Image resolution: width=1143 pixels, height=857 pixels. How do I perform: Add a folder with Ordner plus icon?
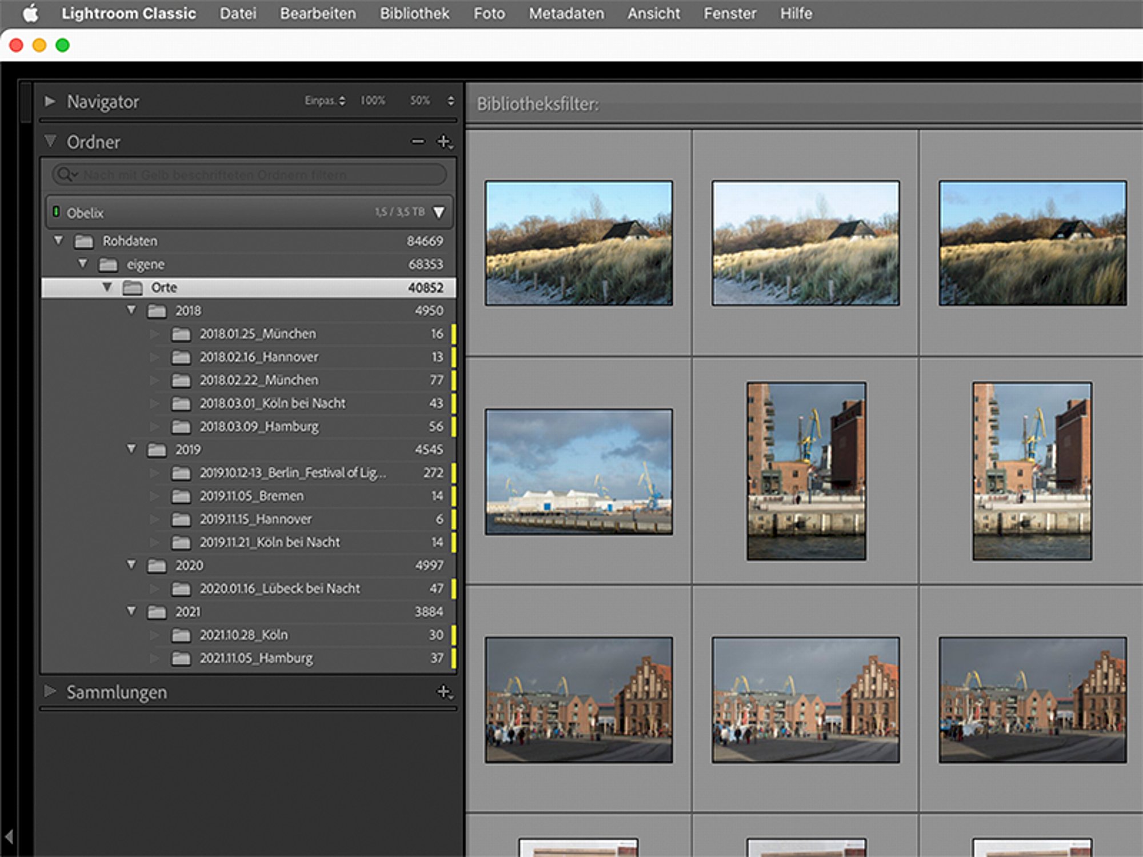click(x=445, y=141)
